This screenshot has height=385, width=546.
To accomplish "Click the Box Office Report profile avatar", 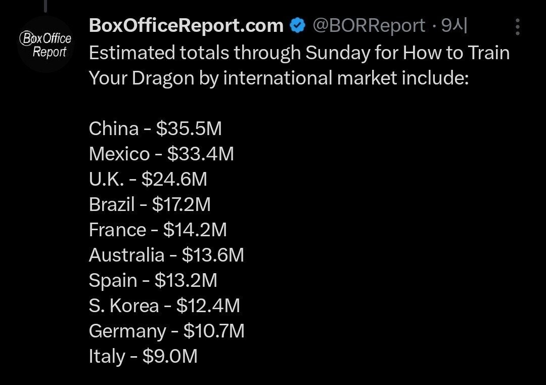I will (x=45, y=45).
